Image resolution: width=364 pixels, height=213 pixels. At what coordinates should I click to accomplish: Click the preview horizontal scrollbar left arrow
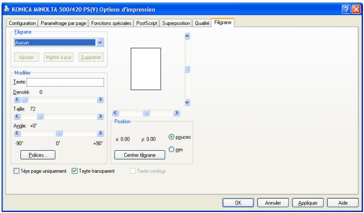(116, 113)
